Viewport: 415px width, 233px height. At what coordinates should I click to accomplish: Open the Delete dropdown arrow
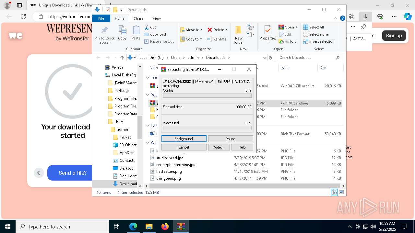226,30
